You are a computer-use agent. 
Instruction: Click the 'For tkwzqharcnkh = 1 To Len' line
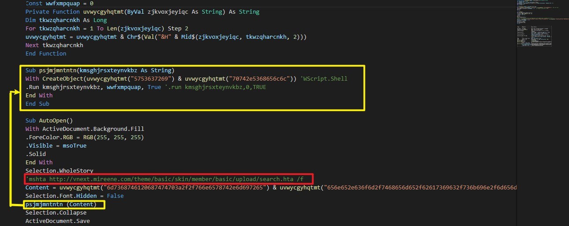click(107, 28)
